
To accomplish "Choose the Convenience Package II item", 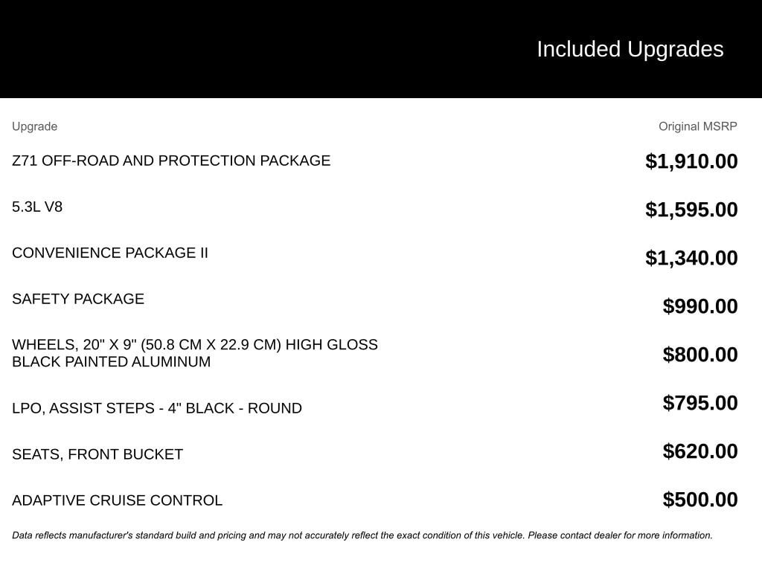I will [x=110, y=253].
